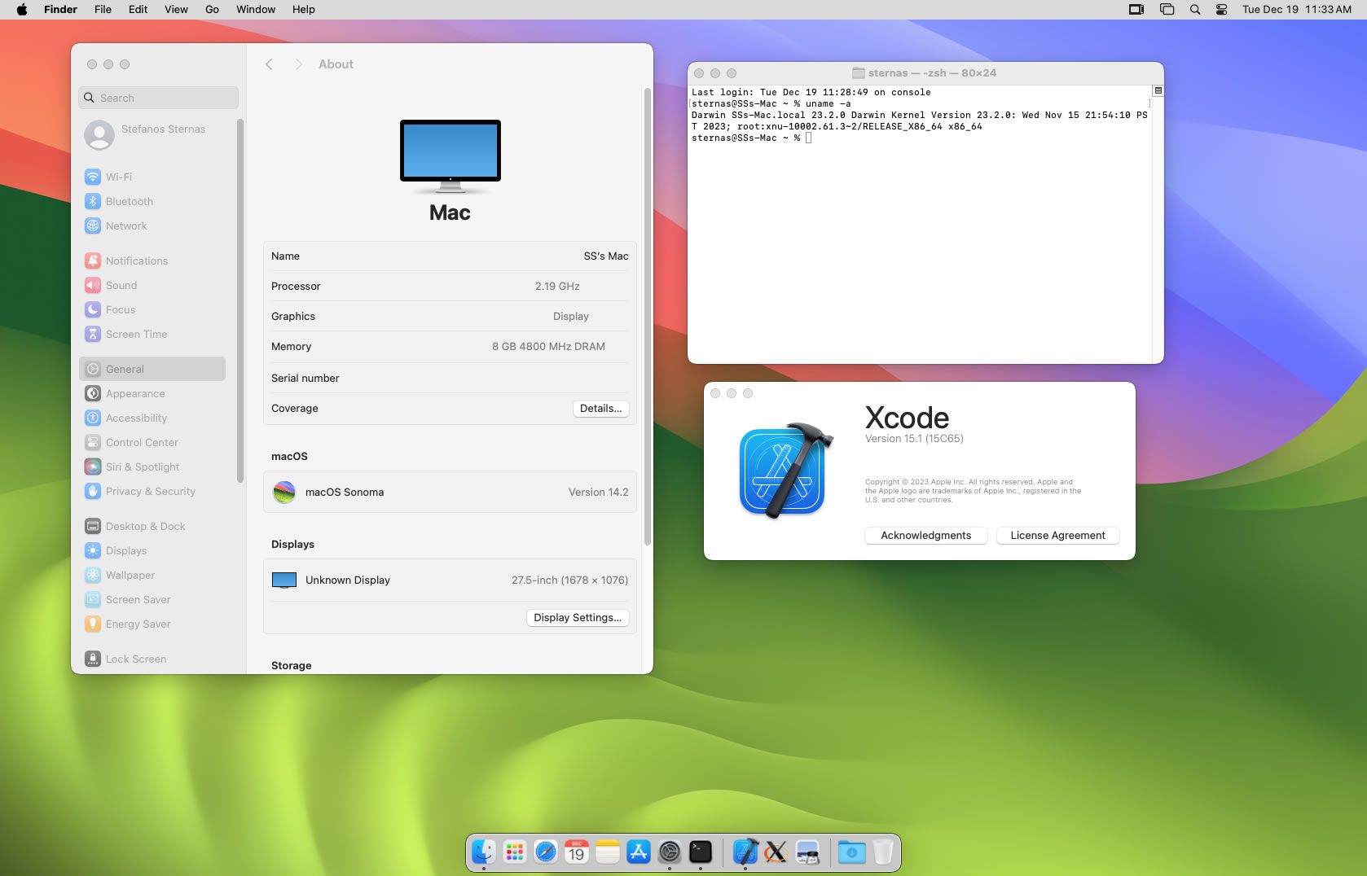Open Desktop & Dock settings

tap(152, 526)
